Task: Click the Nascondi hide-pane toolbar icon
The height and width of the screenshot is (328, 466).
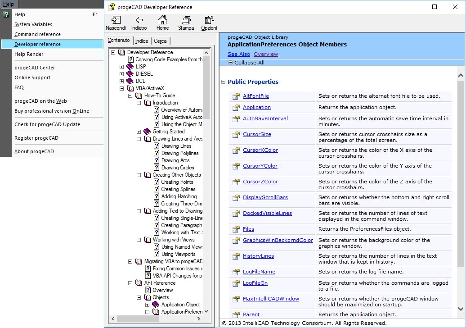Action: tap(116, 20)
